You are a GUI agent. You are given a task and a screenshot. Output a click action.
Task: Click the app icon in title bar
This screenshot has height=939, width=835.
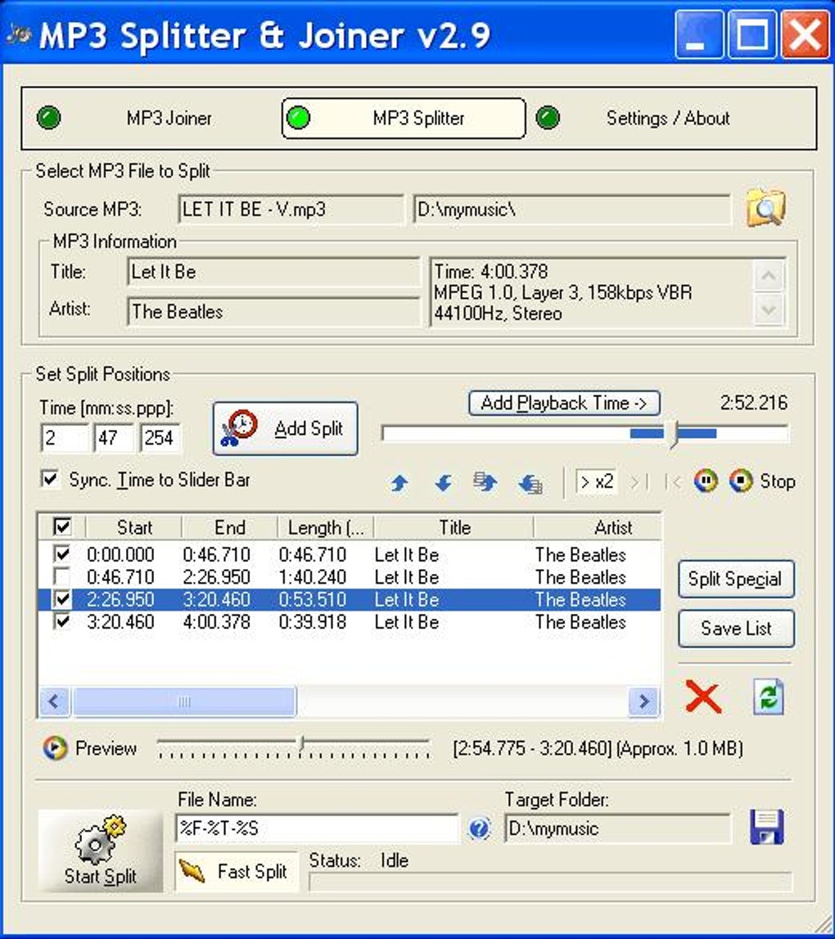pos(19,35)
